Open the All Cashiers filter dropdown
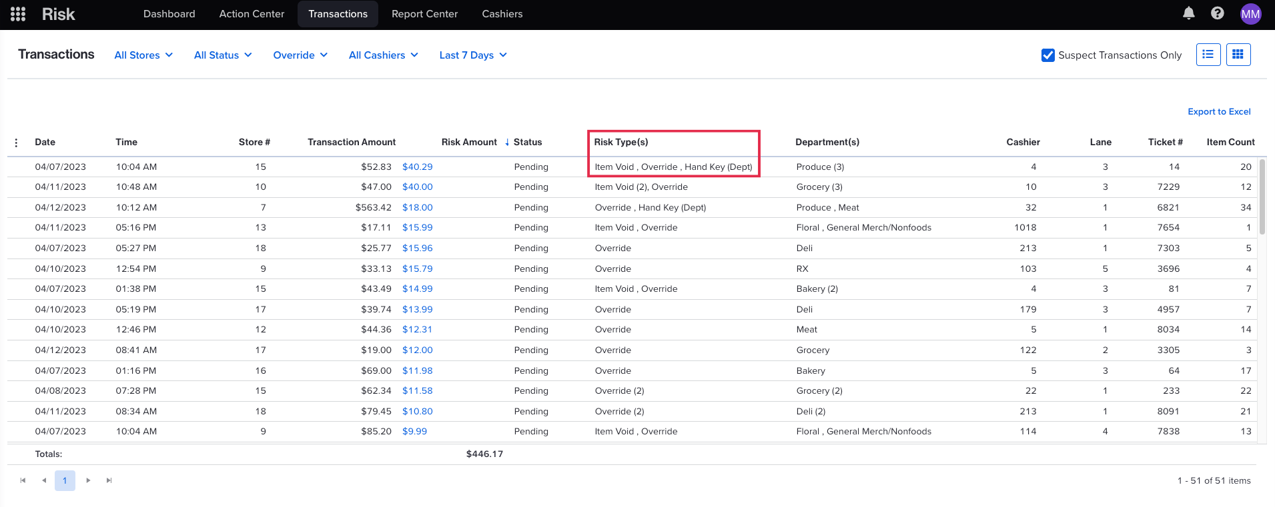This screenshot has width=1275, height=507. [x=383, y=55]
